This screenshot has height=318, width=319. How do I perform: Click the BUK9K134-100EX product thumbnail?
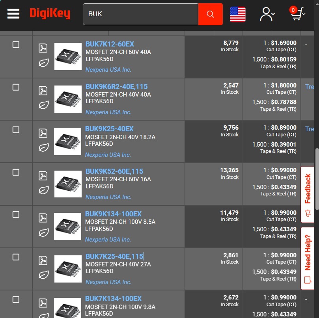pyautogui.click(x=68, y=227)
